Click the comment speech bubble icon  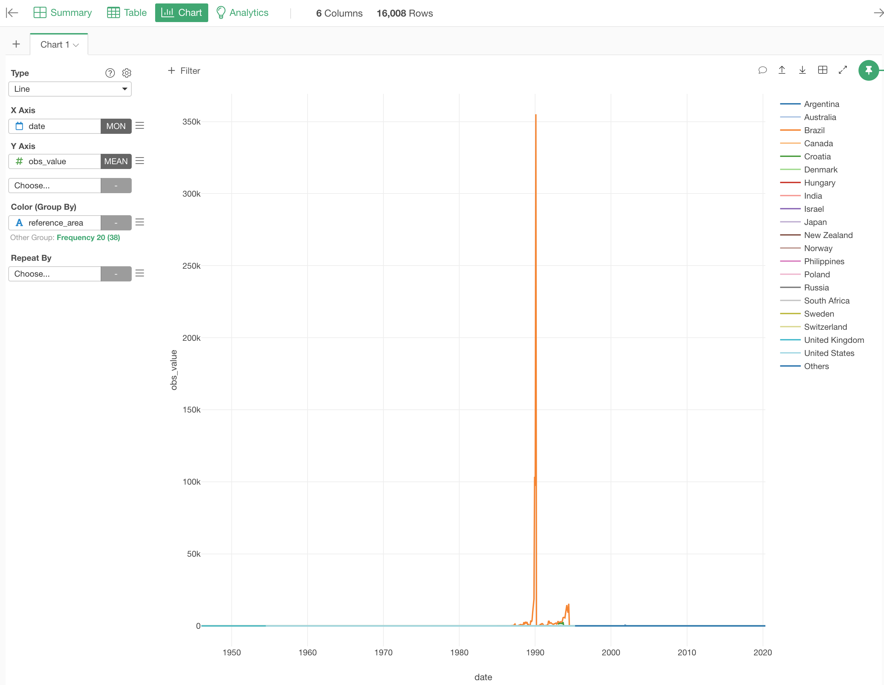[x=762, y=70]
